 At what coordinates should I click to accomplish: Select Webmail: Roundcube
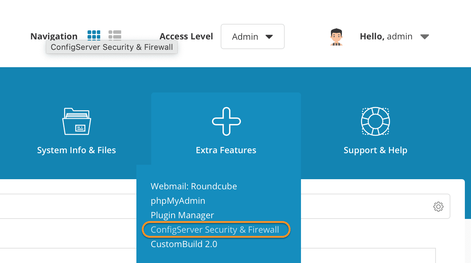coord(194,186)
